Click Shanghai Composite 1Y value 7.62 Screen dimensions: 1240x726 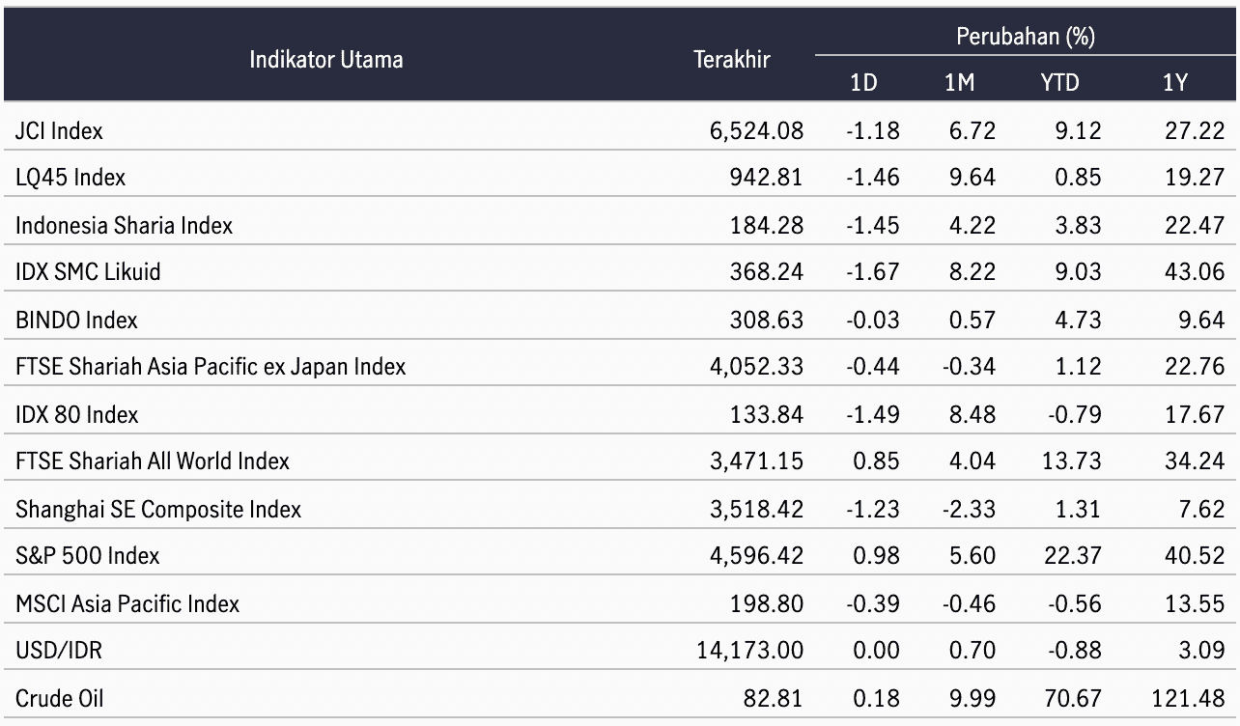click(x=1201, y=509)
